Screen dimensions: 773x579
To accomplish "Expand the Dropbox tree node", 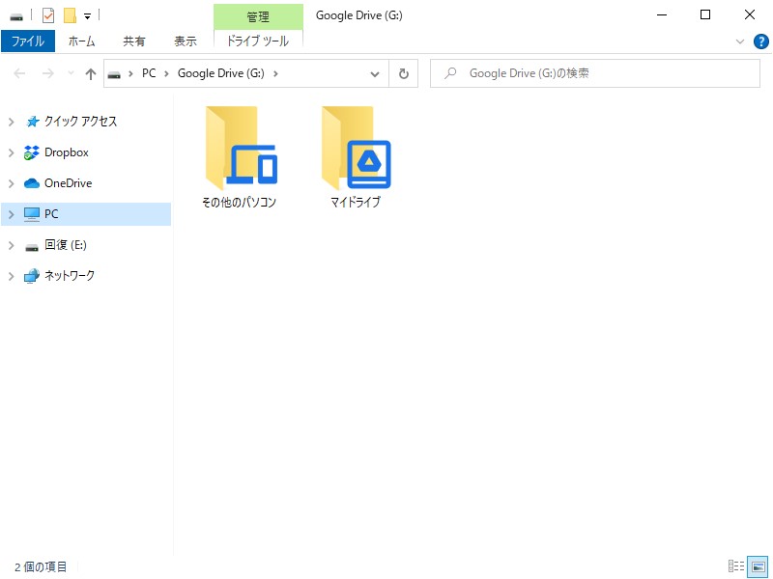I will point(11,152).
